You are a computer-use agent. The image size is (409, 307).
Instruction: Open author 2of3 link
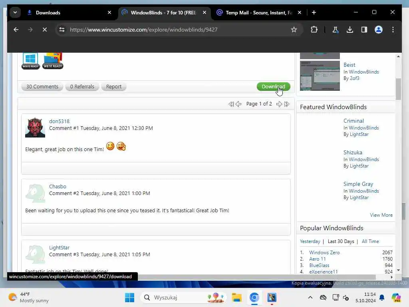(355, 78)
